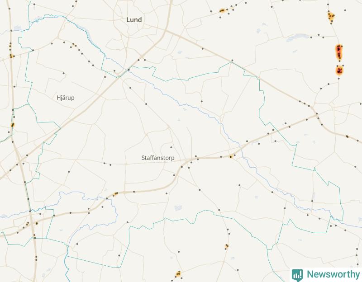This screenshot has width=362, height=282.
Task: Select the orange hotspot on road southwest of Staffanstorp
Action: pos(115,194)
